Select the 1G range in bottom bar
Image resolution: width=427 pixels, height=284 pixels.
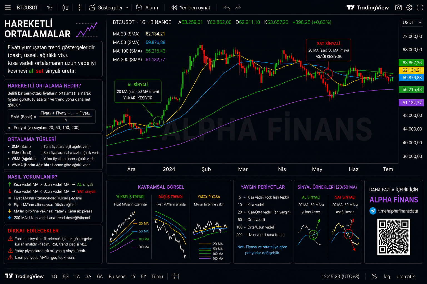pos(54,277)
